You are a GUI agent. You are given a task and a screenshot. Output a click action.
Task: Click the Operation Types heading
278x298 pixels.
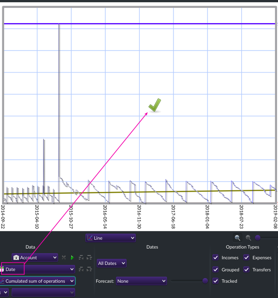tap(242, 247)
